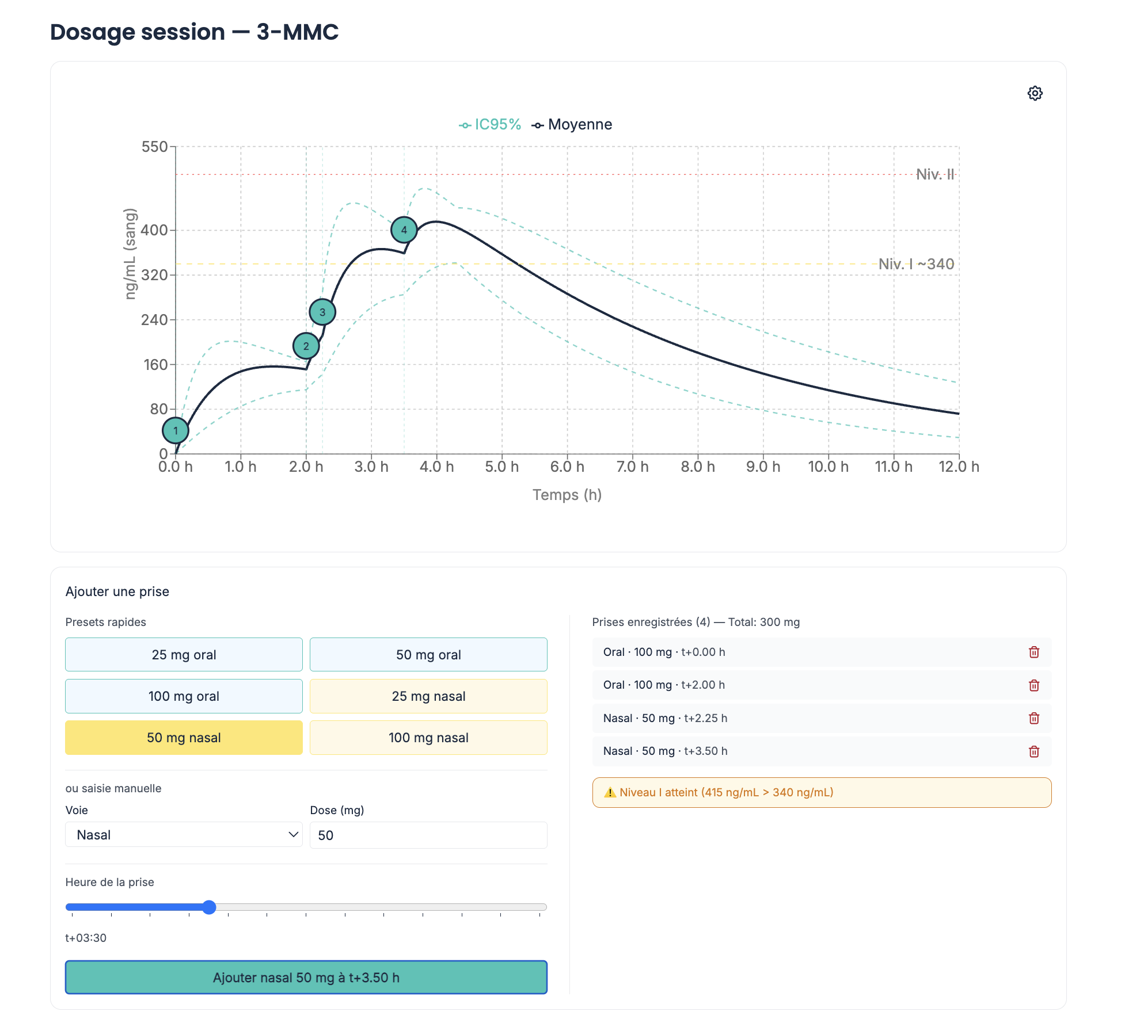Trash the Nasal 50 mg t+3.50 h dose
1125x1023 pixels.
coord(1033,751)
